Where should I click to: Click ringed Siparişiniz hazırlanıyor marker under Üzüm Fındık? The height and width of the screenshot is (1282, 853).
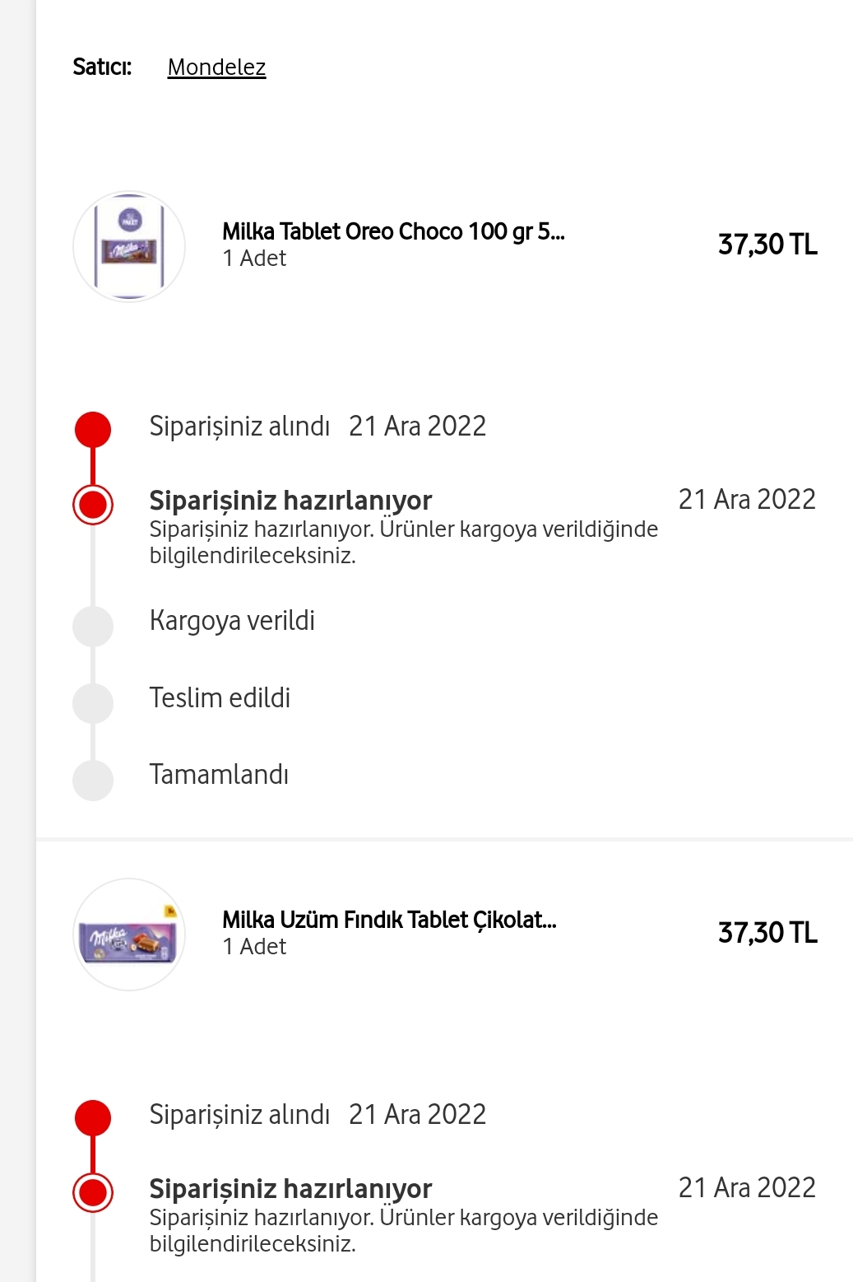(93, 1192)
